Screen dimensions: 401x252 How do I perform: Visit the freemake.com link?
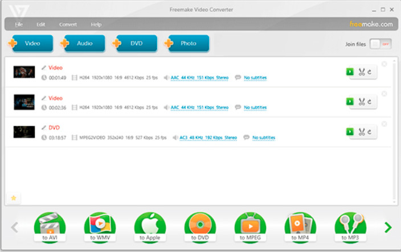pos(371,24)
